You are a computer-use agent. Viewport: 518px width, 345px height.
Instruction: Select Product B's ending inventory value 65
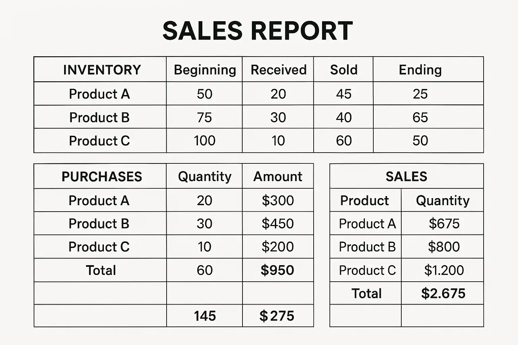point(420,118)
